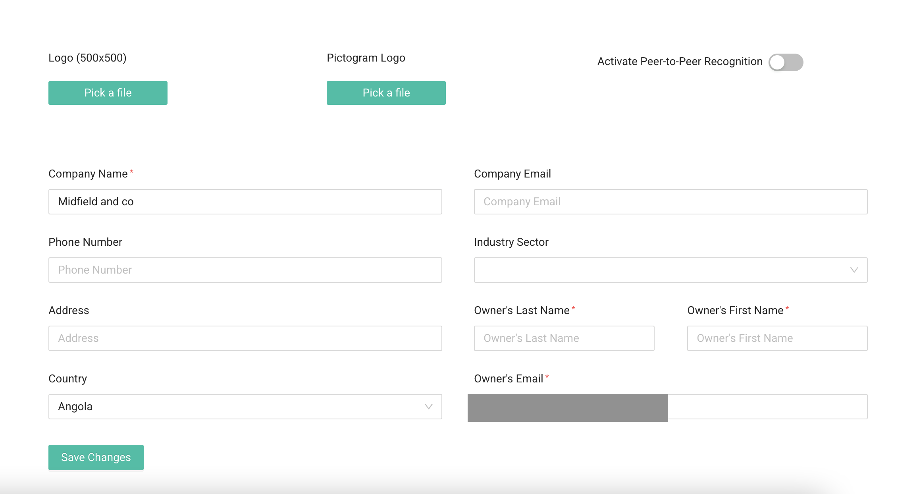Click the Save Changes button
The image size is (917, 494).
point(96,457)
